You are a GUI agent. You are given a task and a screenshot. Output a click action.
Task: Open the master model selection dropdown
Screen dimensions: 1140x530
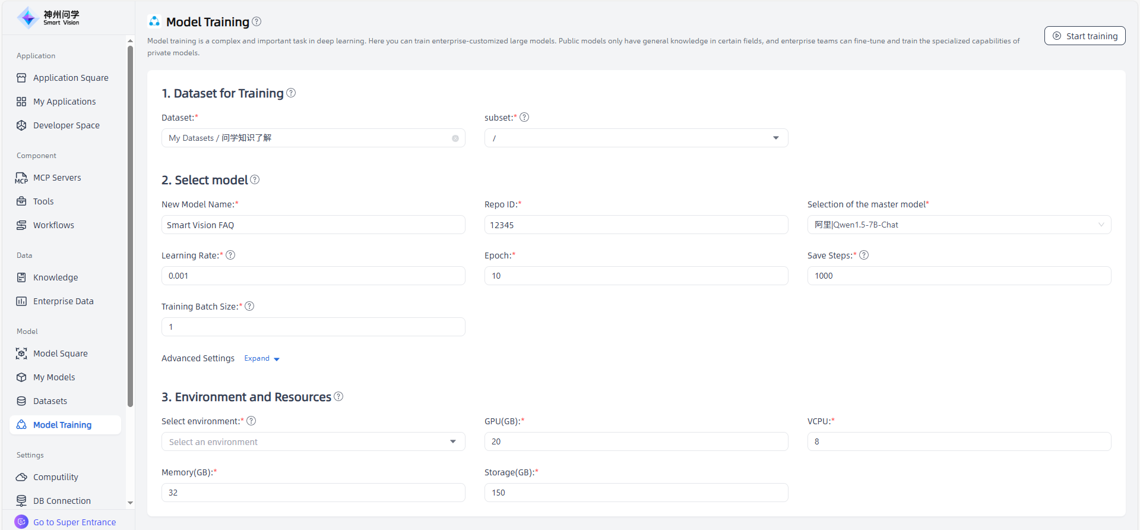pyautogui.click(x=958, y=225)
